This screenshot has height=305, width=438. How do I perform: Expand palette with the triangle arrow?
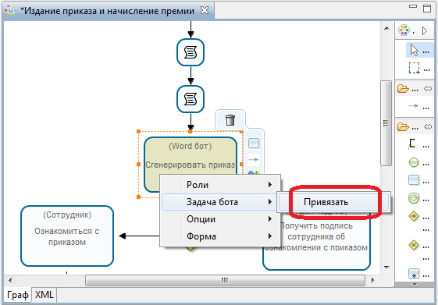425,30
